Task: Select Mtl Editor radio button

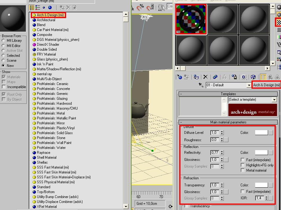Action: [x=3, y=46]
